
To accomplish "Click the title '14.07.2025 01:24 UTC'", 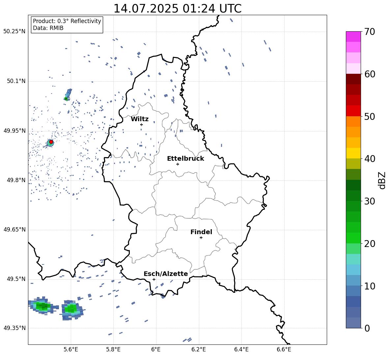I will 177,9.
